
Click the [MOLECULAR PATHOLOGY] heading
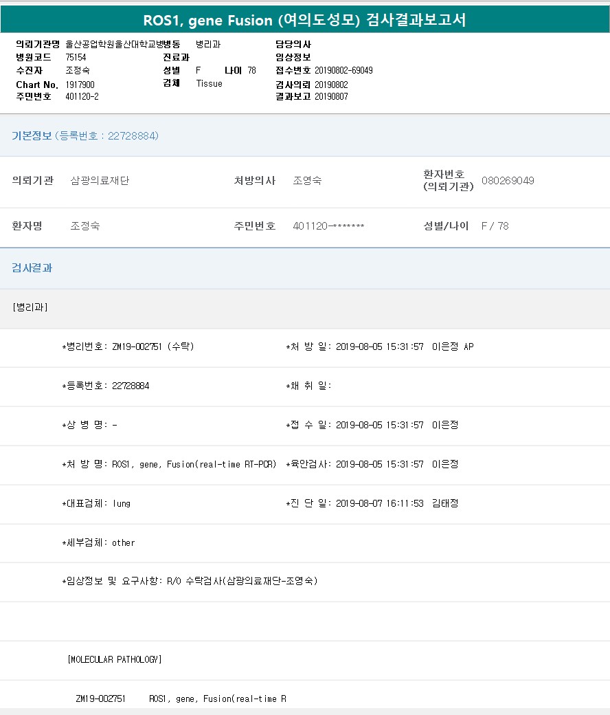pos(115,659)
